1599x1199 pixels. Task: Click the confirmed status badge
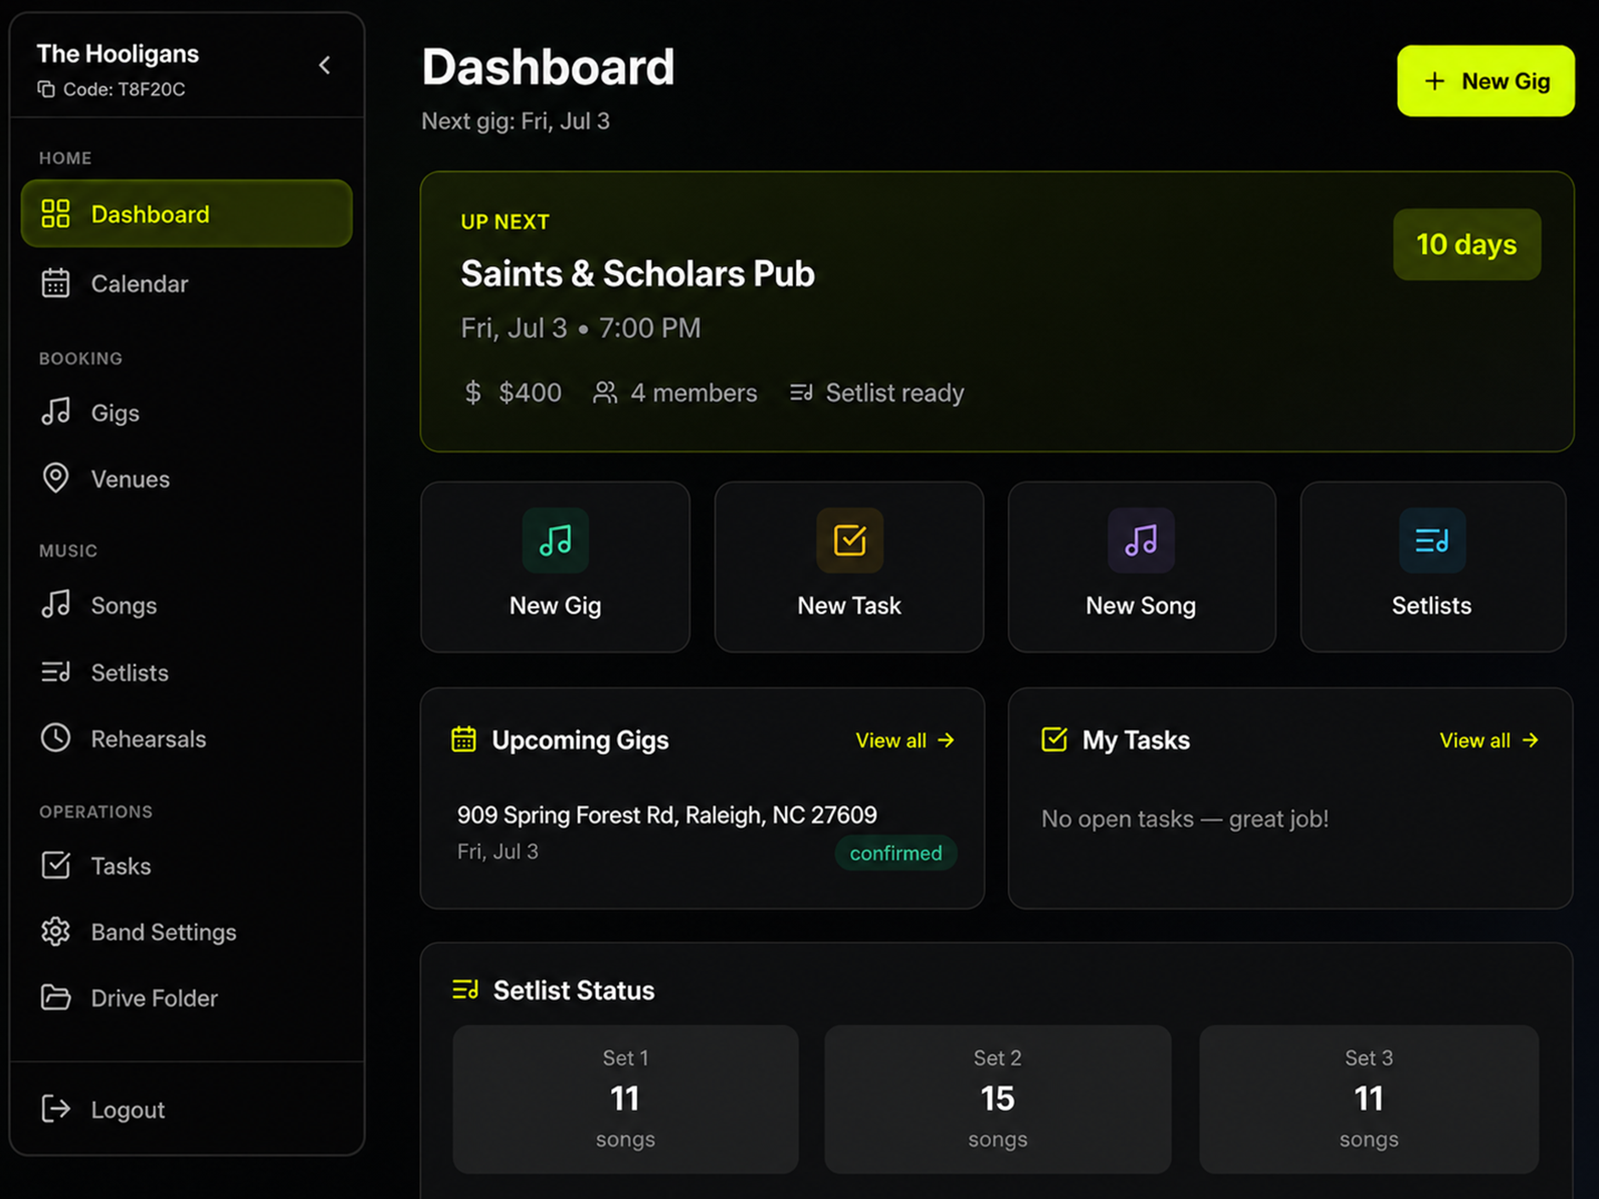pyautogui.click(x=895, y=853)
